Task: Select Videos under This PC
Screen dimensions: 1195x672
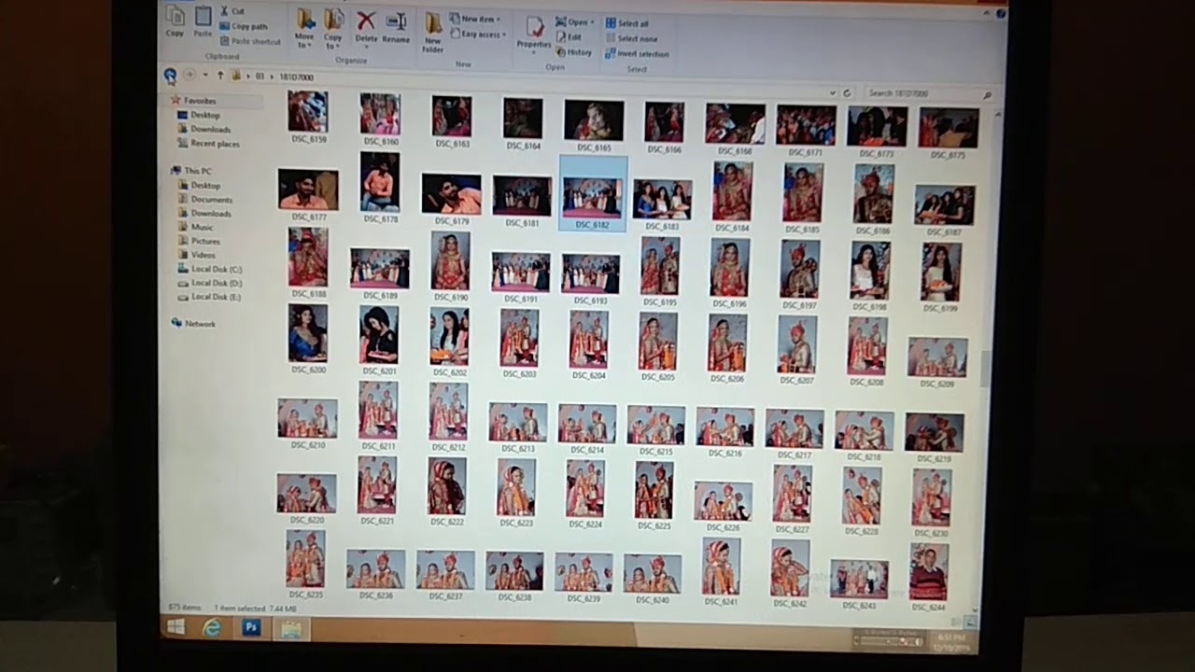Action: (197, 255)
